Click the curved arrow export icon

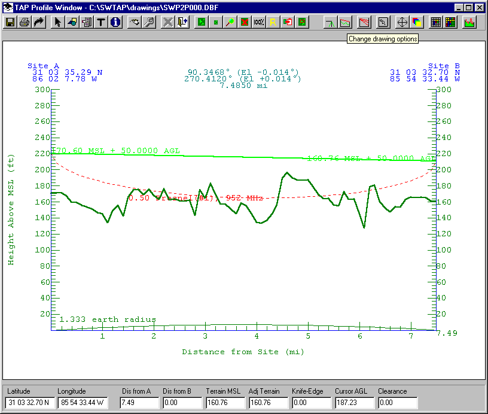[x=39, y=22]
